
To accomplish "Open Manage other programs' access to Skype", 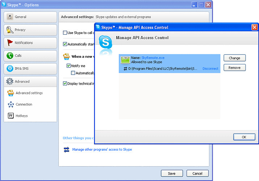I will coord(102,150).
